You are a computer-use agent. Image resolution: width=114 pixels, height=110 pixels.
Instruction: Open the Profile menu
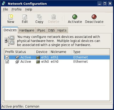(x=17, y=9)
